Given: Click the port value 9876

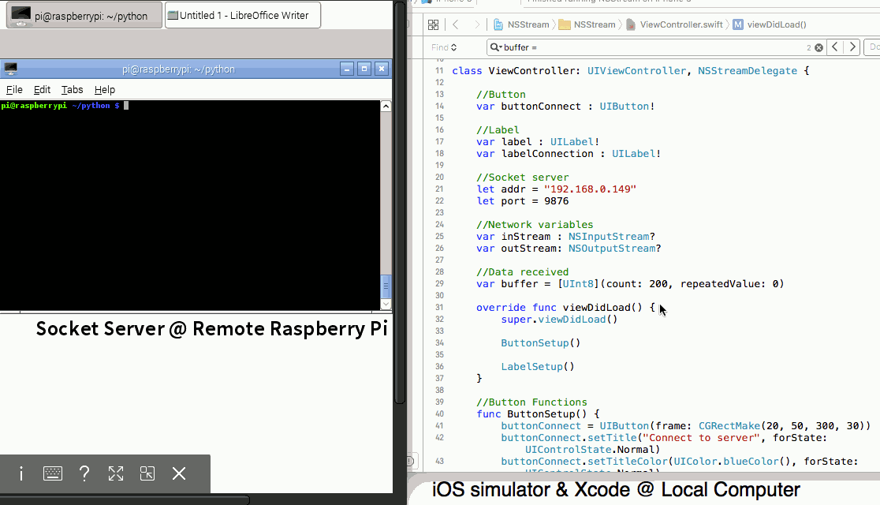Looking at the screenshot, I should pyautogui.click(x=556, y=201).
